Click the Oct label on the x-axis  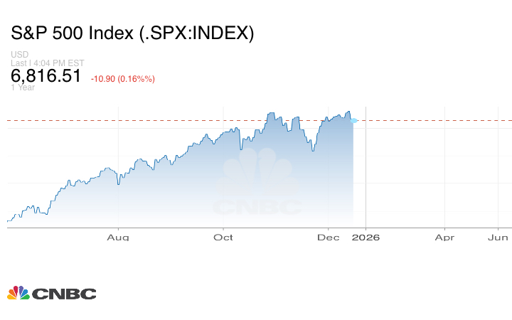click(224, 237)
